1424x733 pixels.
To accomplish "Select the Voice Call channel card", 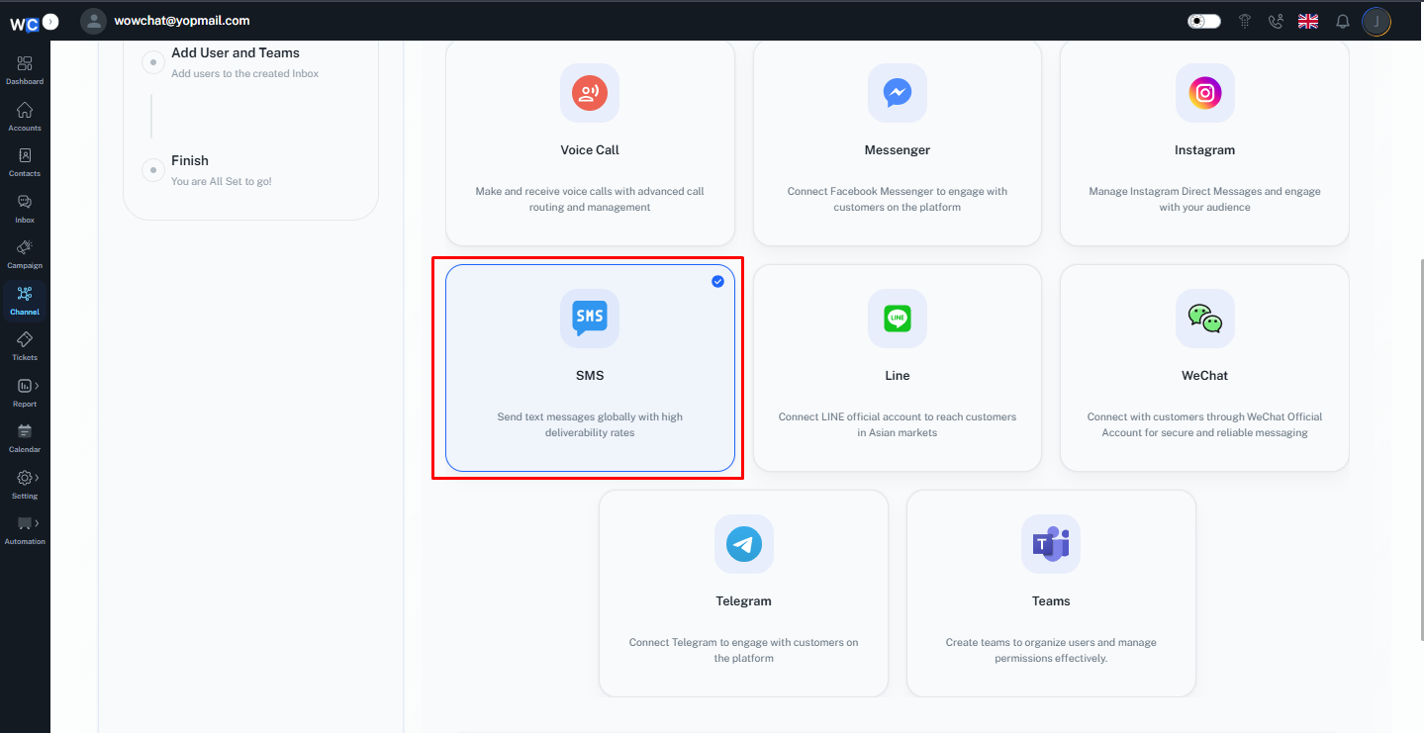I will [x=590, y=141].
